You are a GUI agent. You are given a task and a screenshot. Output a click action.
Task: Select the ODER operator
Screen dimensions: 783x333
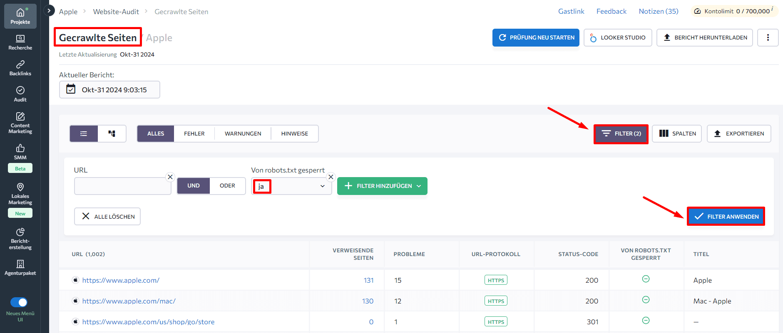pos(227,186)
